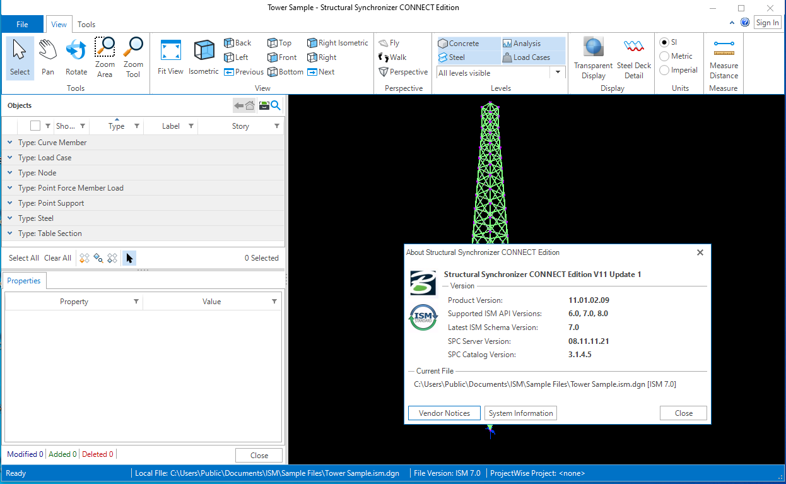Choose the Pan hand tool
This screenshot has height=484, width=786.
point(48,57)
